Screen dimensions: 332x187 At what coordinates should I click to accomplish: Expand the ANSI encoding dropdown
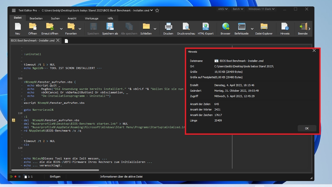223,9
